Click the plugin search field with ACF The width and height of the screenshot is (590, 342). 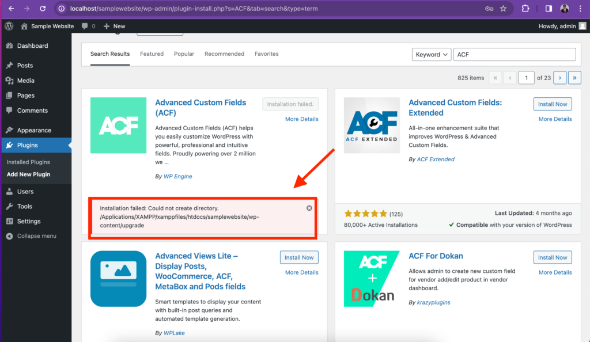515,55
